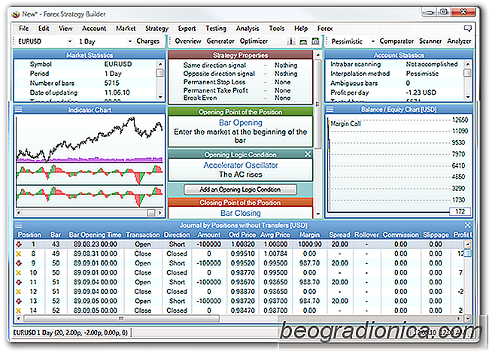Click the yellow X icon of position 14
The width and height of the screenshot is (489, 352).
click(x=19, y=311)
